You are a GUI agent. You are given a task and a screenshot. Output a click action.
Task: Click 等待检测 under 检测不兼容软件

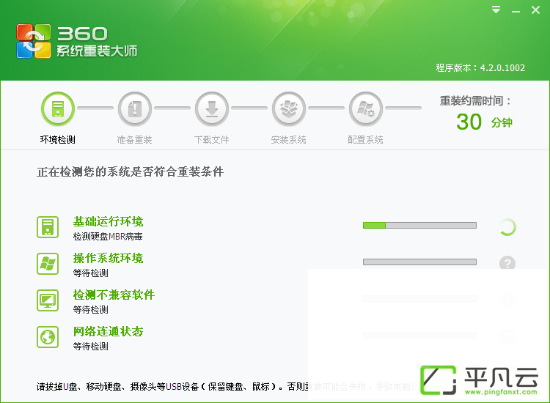(90, 310)
